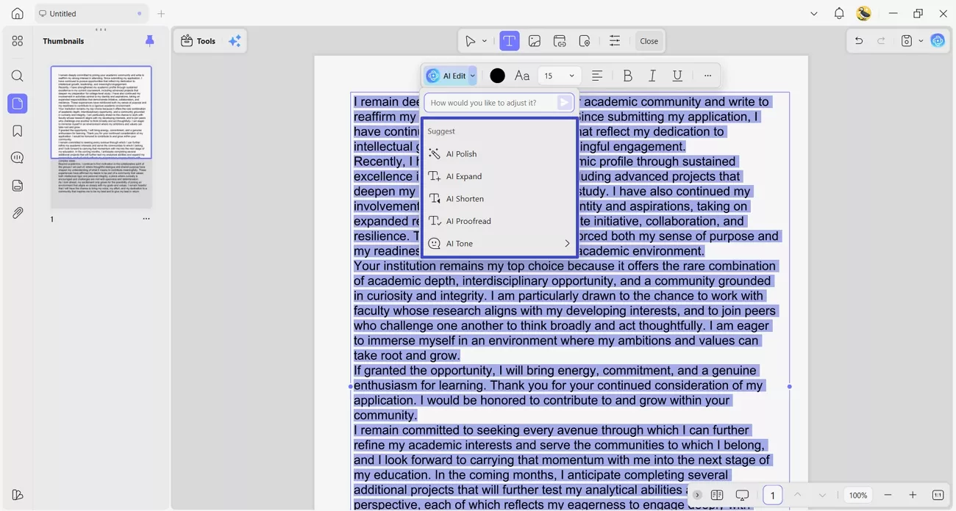
Task: Toggle underline formatting
Action: 677,76
